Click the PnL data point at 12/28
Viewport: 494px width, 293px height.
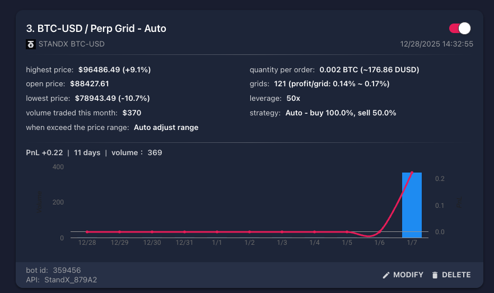(87, 231)
